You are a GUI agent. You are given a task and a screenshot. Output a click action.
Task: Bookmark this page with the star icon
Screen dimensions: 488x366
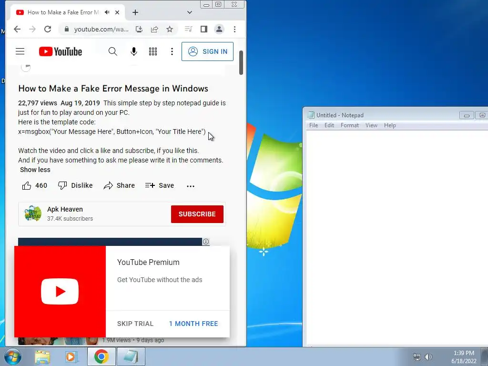[169, 29]
